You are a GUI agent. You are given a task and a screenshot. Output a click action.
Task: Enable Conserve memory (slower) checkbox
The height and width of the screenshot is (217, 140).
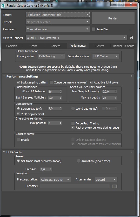click(x=51, y=82)
